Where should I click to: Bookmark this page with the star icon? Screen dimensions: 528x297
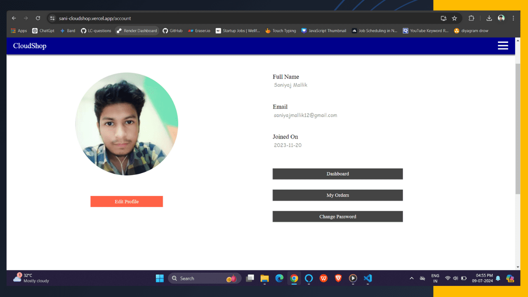pyautogui.click(x=454, y=18)
